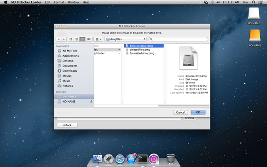The image size is (267, 167).
Task: Open App Store from the Dock
Action: 131,159
